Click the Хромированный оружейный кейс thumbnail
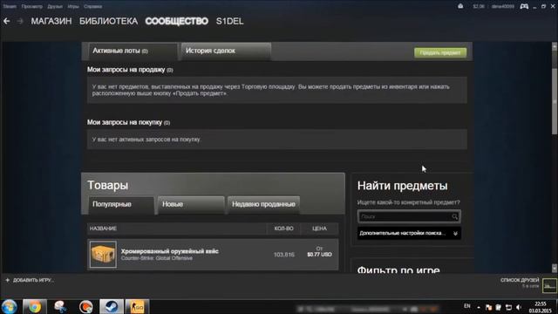The height and width of the screenshot is (314, 558). point(103,255)
